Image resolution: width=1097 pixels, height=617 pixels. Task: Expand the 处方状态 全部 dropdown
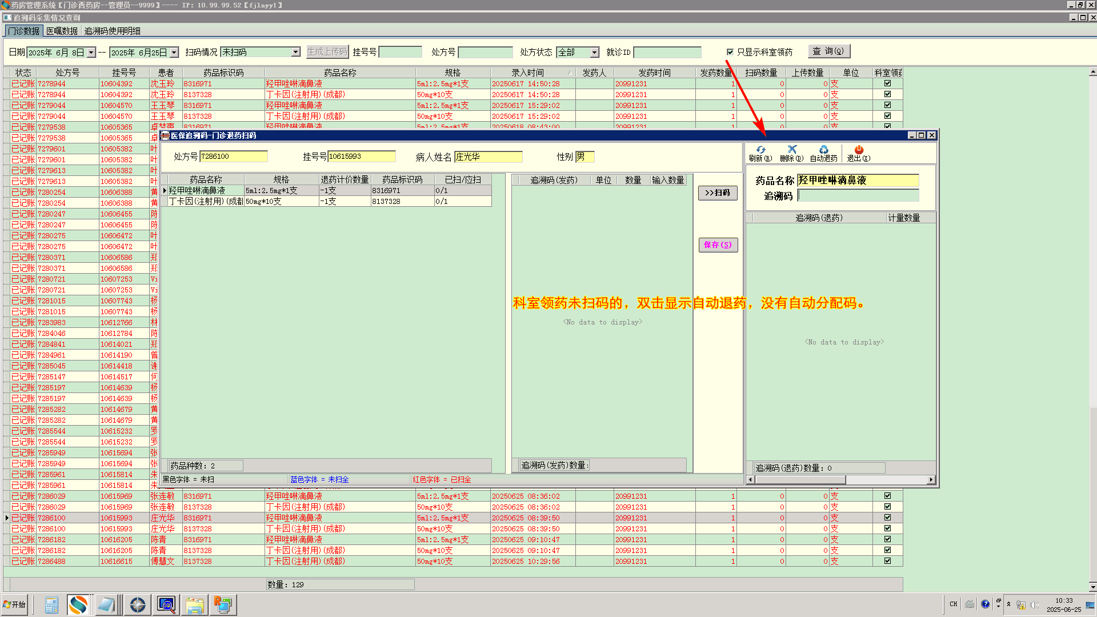click(x=594, y=52)
